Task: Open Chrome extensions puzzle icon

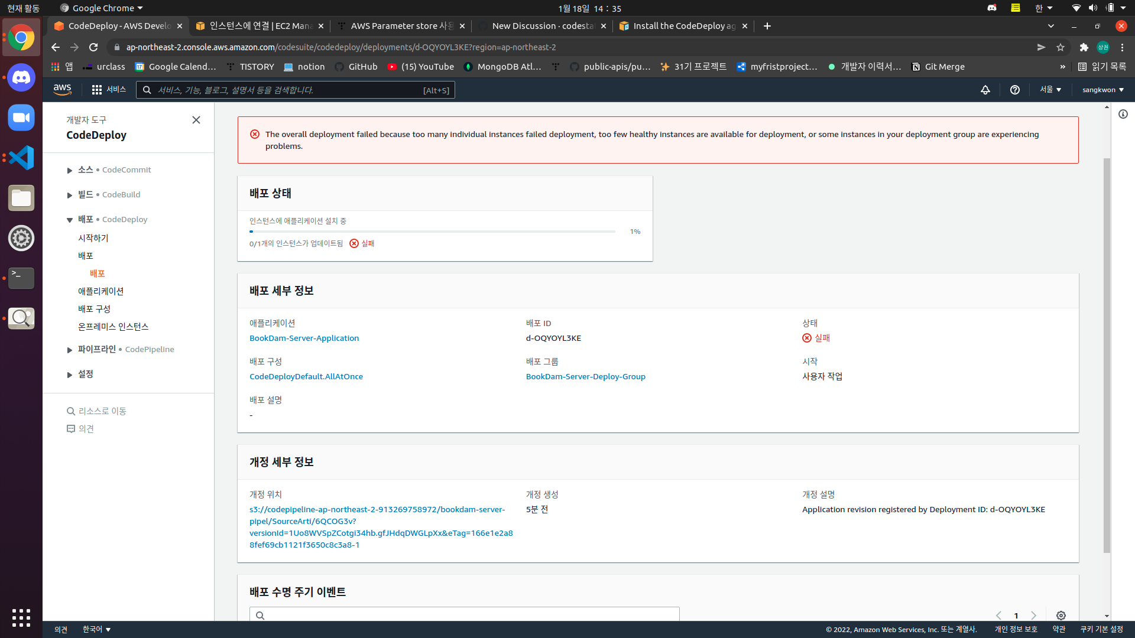Action: click(x=1084, y=47)
